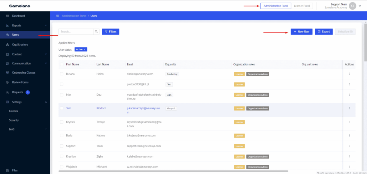Click the Files icon in the sidebar

pyautogui.click(x=8, y=170)
